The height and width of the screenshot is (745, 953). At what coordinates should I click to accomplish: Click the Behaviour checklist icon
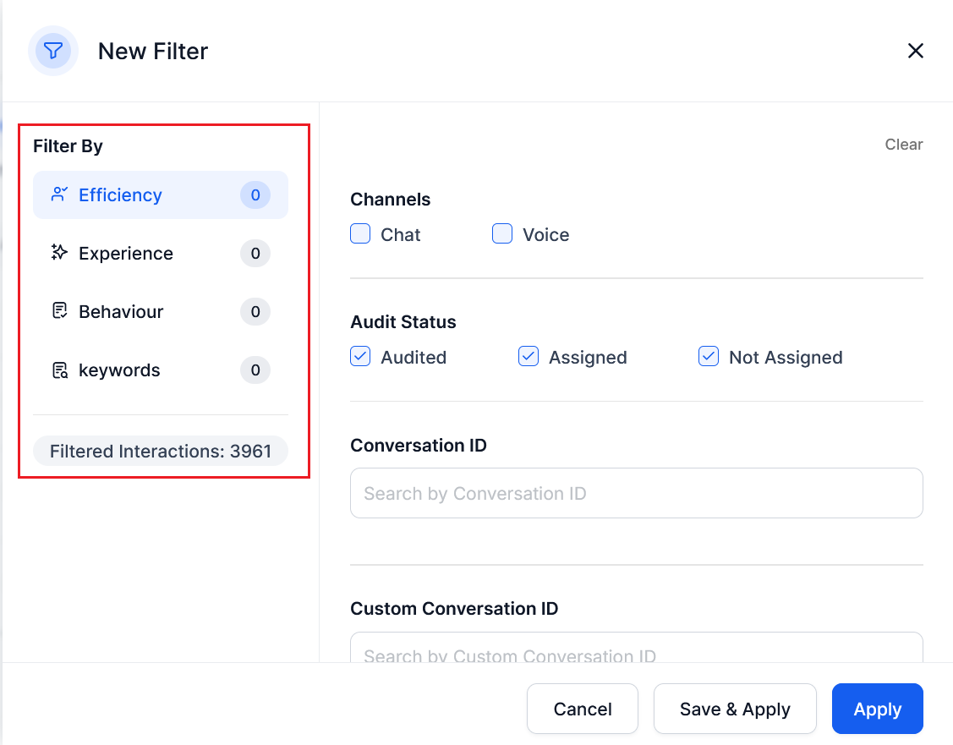tap(59, 311)
